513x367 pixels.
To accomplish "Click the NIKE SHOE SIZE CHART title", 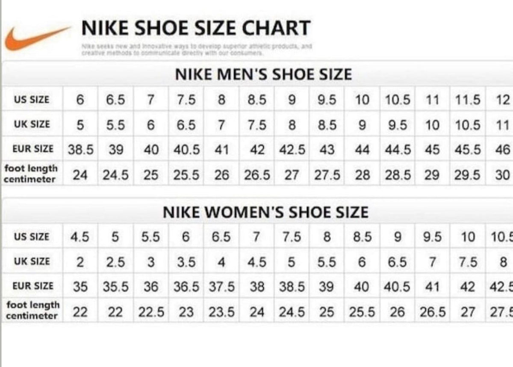I will [196, 29].
